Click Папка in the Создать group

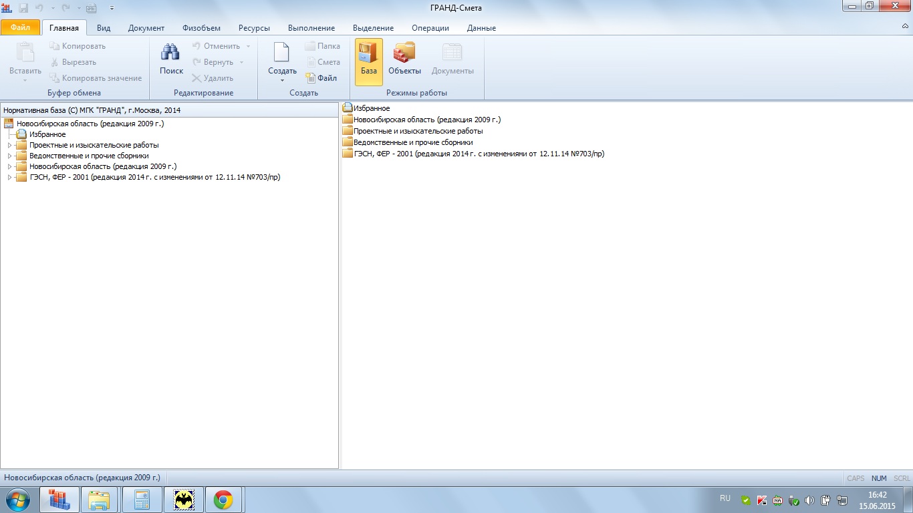(x=323, y=46)
